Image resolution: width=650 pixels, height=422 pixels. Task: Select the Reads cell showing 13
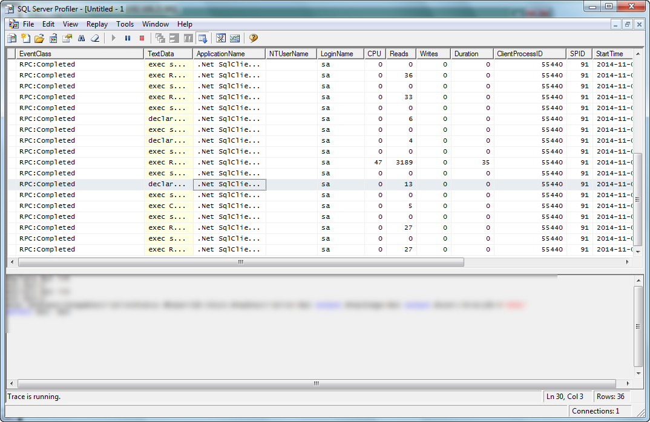(x=401, y=184)
